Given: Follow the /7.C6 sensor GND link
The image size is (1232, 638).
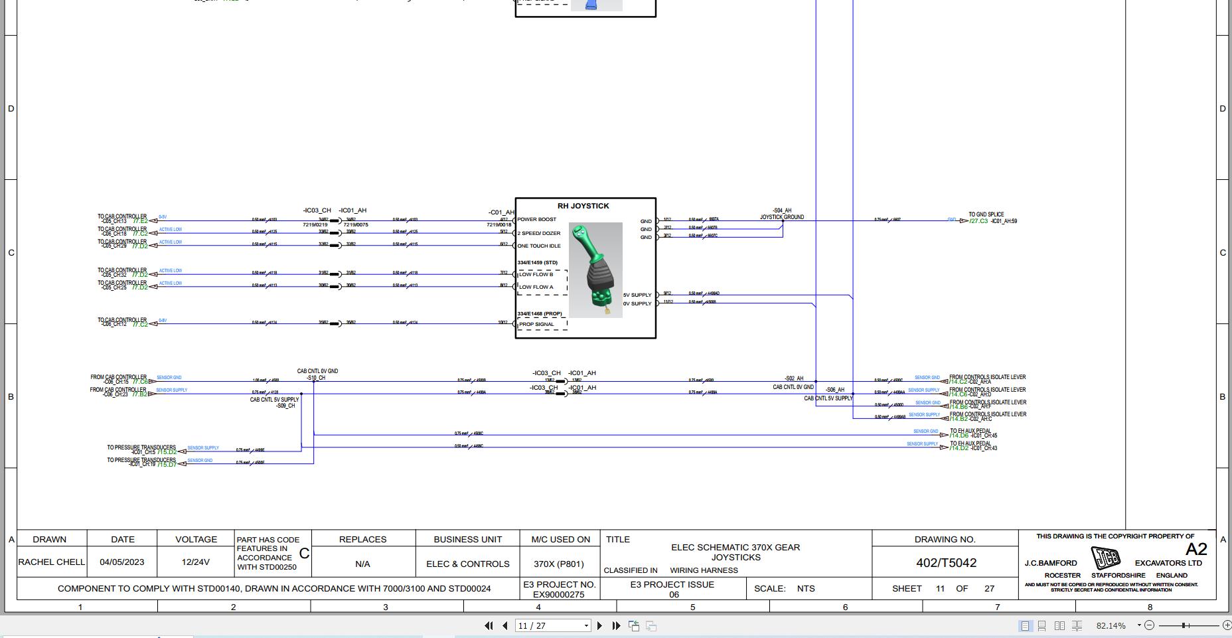Looking at the screenshot, I should (140, 382).
